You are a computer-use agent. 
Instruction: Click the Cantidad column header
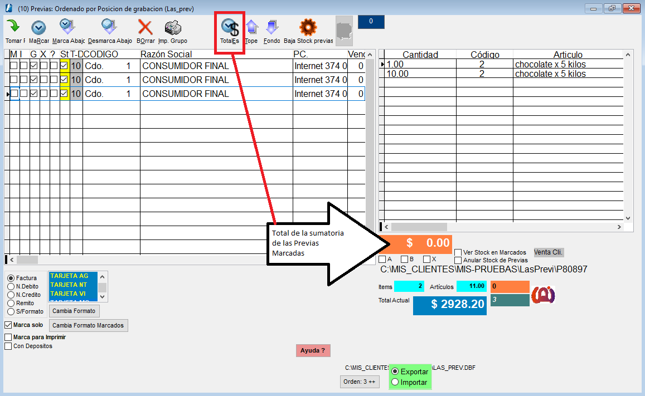(x=420, y=55)
